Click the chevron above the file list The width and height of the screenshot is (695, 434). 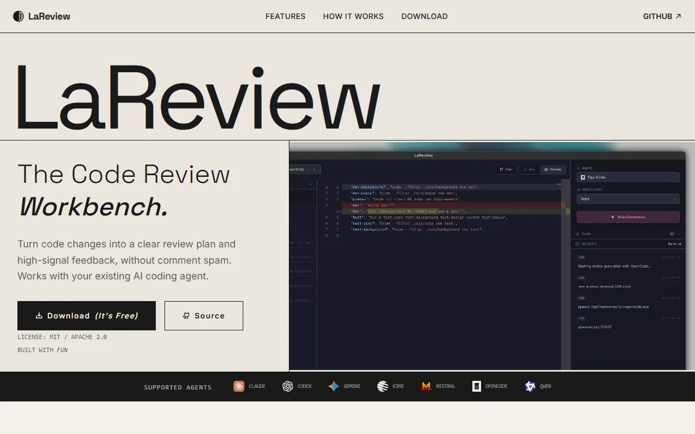tap(311, 184)
